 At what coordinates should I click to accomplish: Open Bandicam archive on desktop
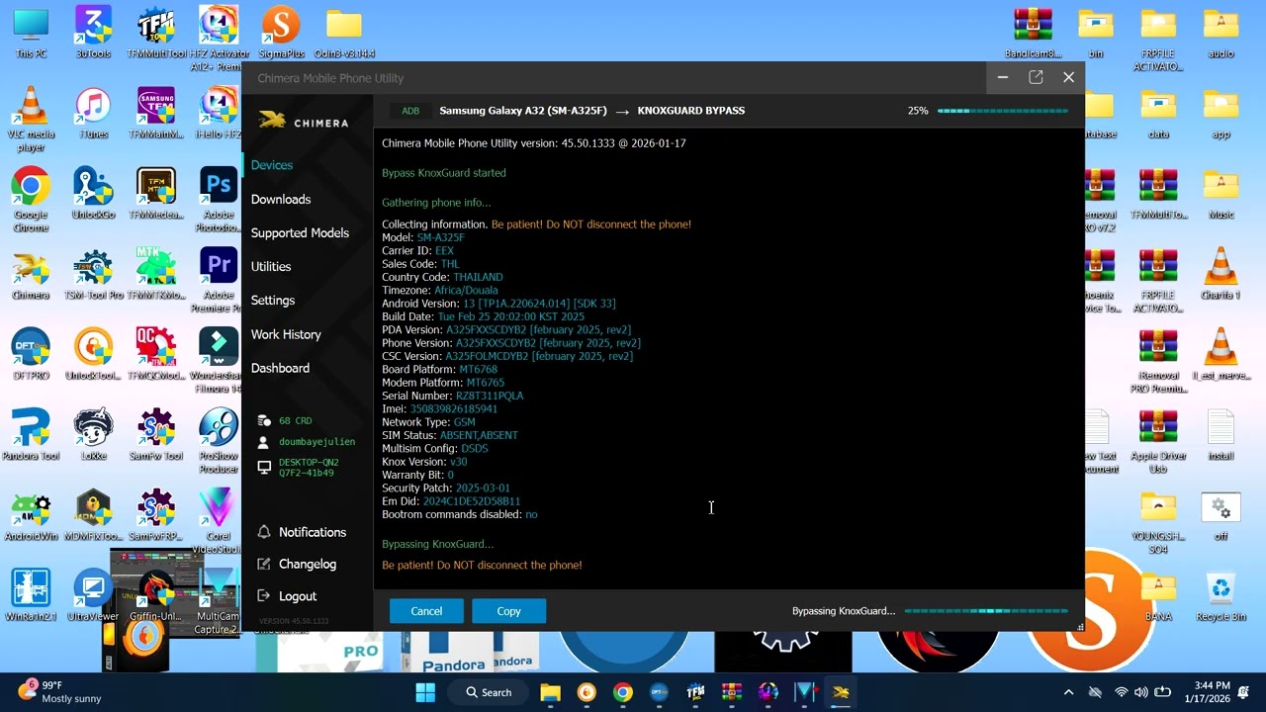(x=1033, y=33)
